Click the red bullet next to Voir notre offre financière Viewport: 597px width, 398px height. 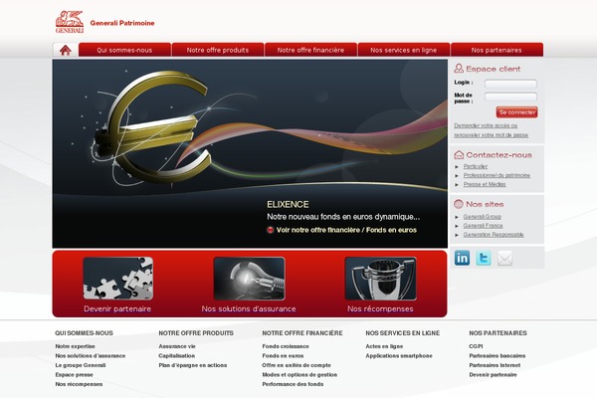[x=271, y=230]
